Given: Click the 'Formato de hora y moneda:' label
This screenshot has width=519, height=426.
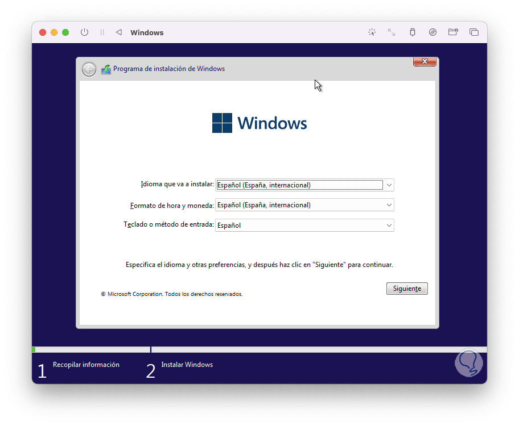Looking at the screenshot, I should tap(172, 206).
